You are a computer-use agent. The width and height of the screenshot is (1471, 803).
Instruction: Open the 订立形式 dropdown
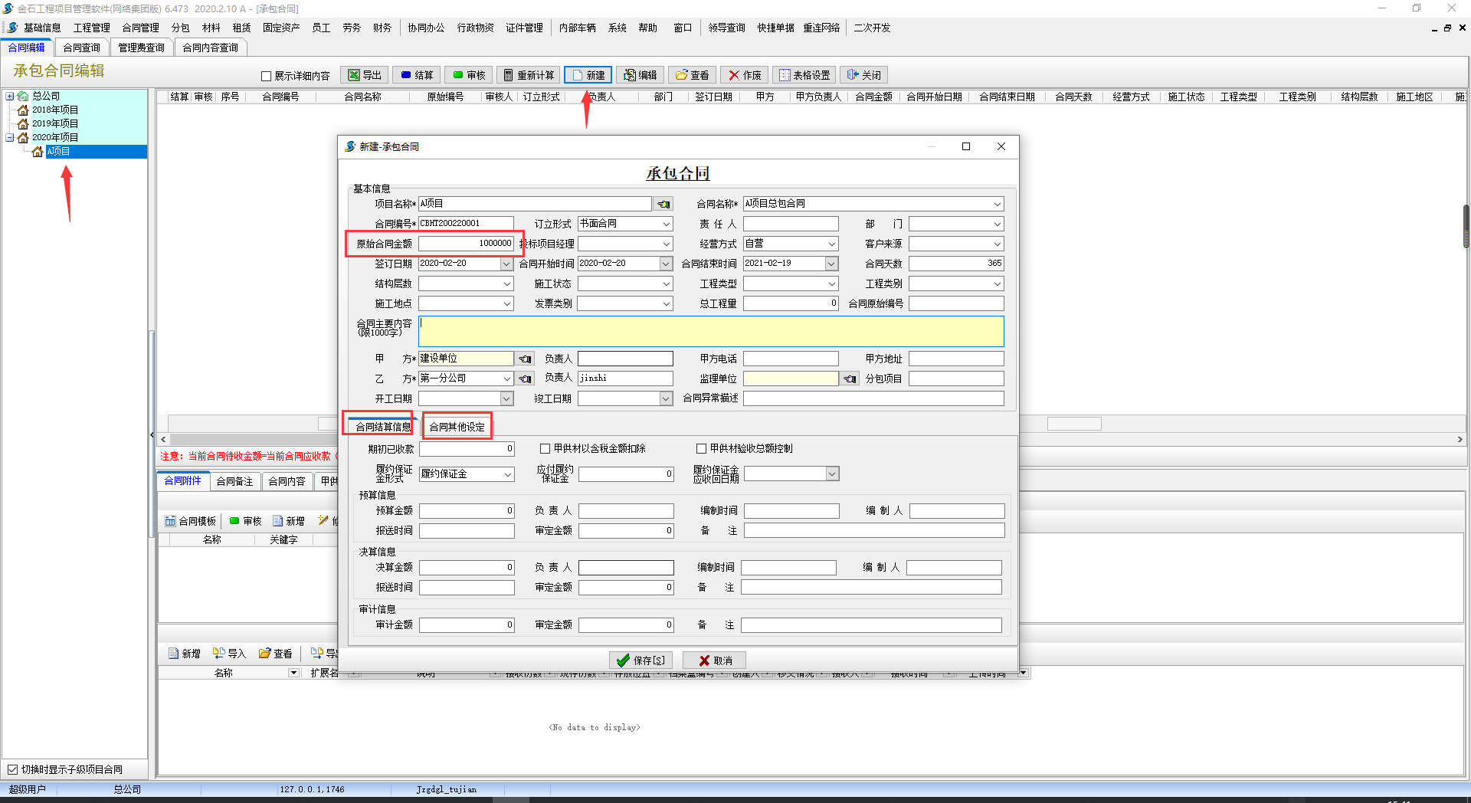pyautogui.click(x=667, y=224)
